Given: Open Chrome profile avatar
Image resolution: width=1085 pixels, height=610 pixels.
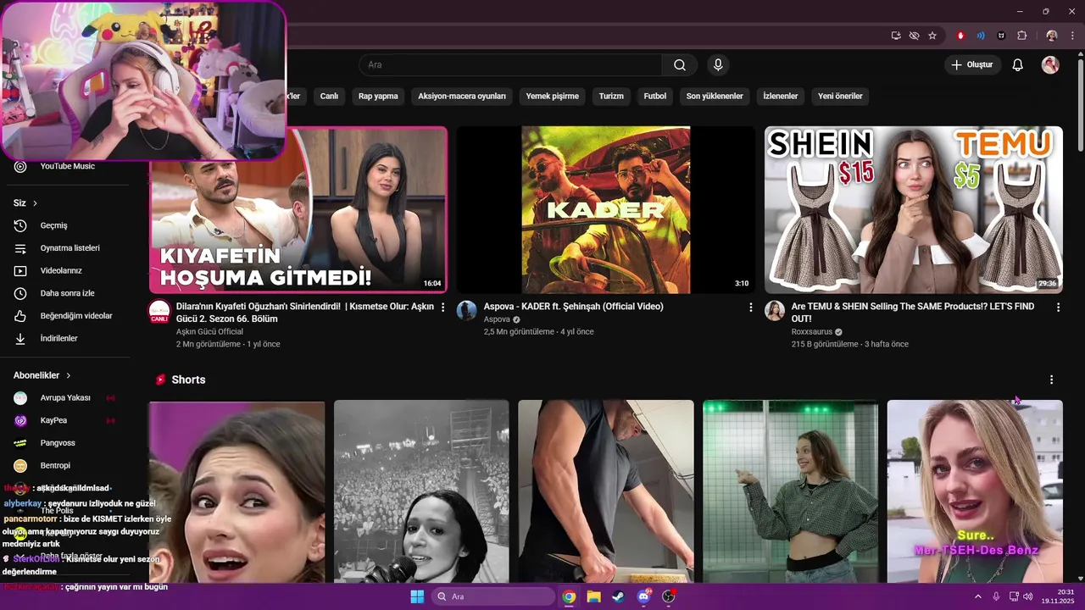Looking at the screenshot, I should pyautogui.click(x=1052, y=36).
